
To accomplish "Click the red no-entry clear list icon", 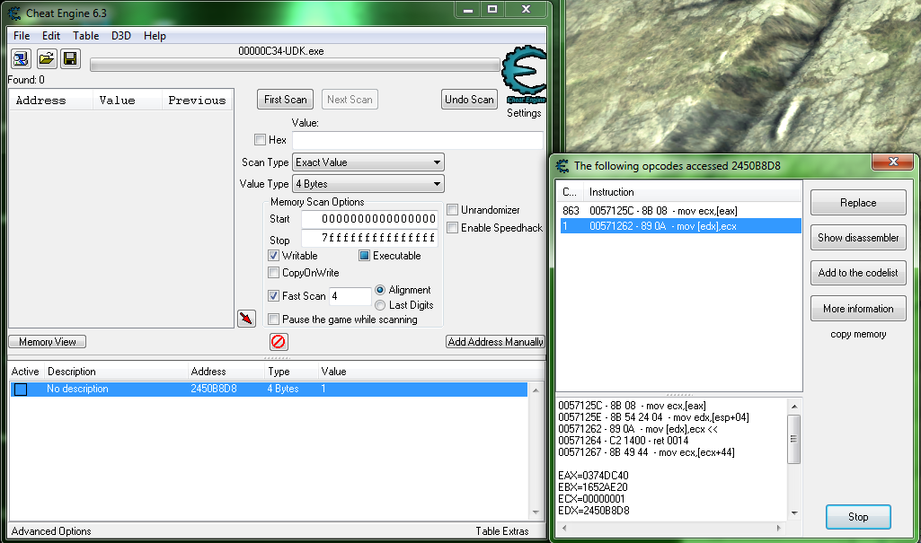I will [279, 342].
